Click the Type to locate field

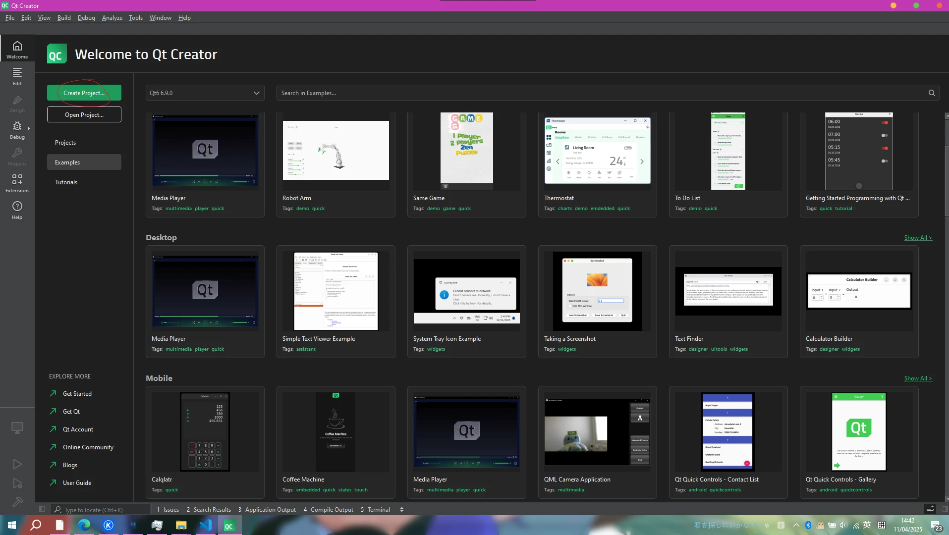[102, 510]
